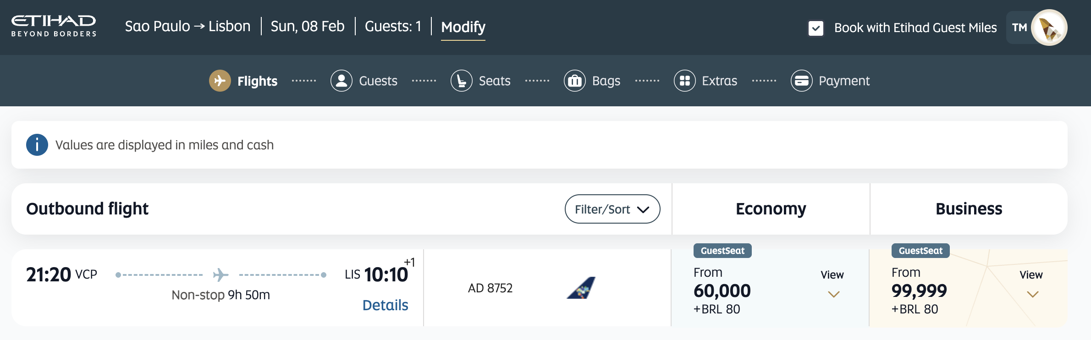1091x340 pixels.
Task: Click the Bags luggage step icon
Action: click(x=575, y=81)
